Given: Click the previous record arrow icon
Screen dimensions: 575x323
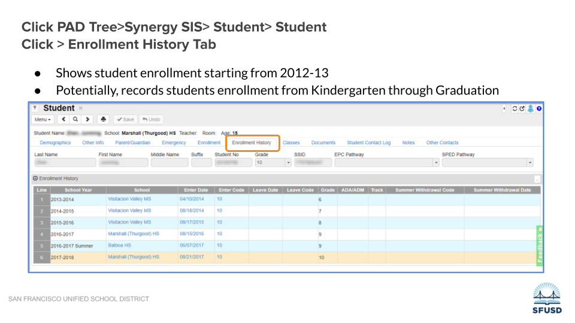Looking at the screenshot, I should pyautogui.click(x=63, y=119).
